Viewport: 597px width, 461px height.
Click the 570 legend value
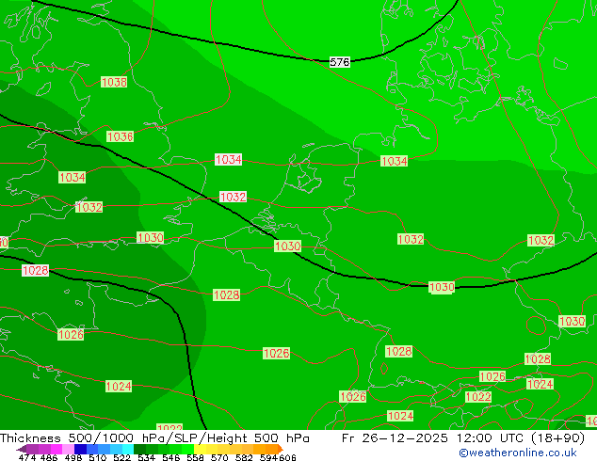tap(219, 457)
